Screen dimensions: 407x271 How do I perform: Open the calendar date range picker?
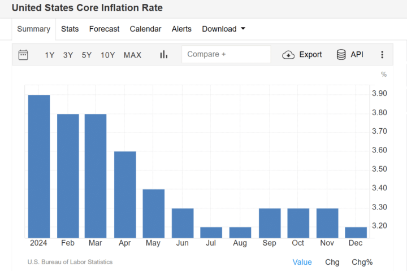click(23, 55)
